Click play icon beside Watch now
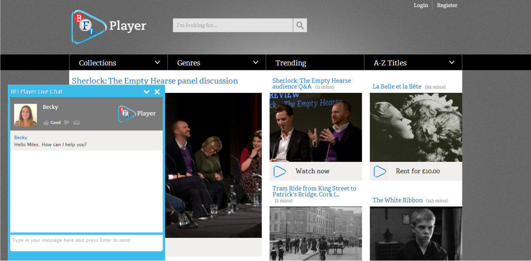Image resolution: width=531 pixels, height=261 pixels. tap(280, 172)
